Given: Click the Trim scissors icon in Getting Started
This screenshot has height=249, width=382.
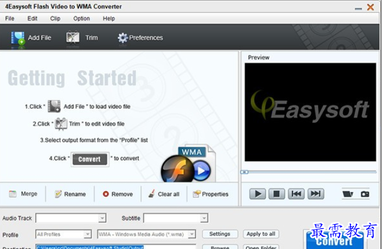Looking at the screenshot, I should point(61,124).
